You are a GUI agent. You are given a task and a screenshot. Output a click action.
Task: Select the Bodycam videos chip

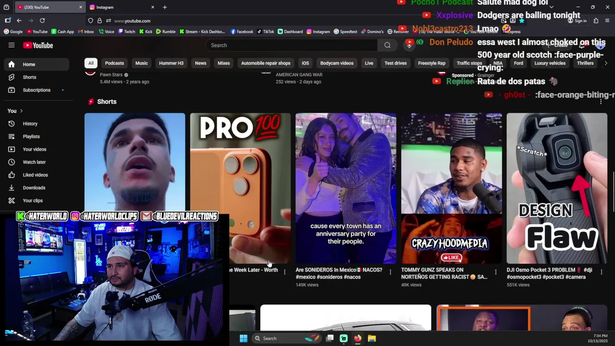337,63
